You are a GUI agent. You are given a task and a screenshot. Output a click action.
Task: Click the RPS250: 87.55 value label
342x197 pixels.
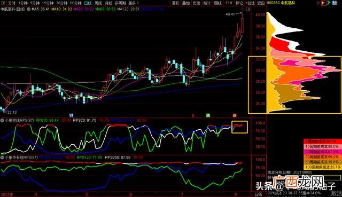(x=118, y=157)
